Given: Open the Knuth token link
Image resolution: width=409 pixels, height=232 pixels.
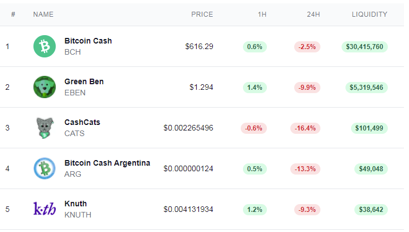Looking at the screenshot, I should [x=76, y=204].
